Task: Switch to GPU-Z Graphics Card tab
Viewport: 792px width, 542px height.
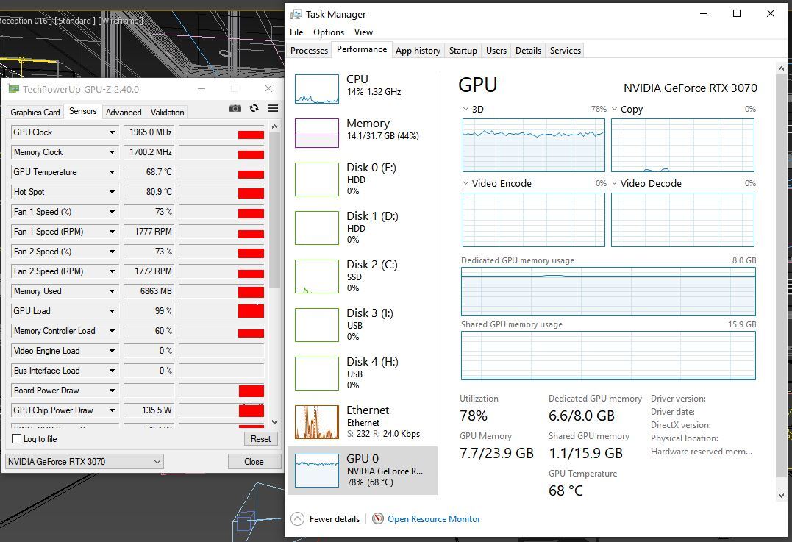Action: click(35, 112)
